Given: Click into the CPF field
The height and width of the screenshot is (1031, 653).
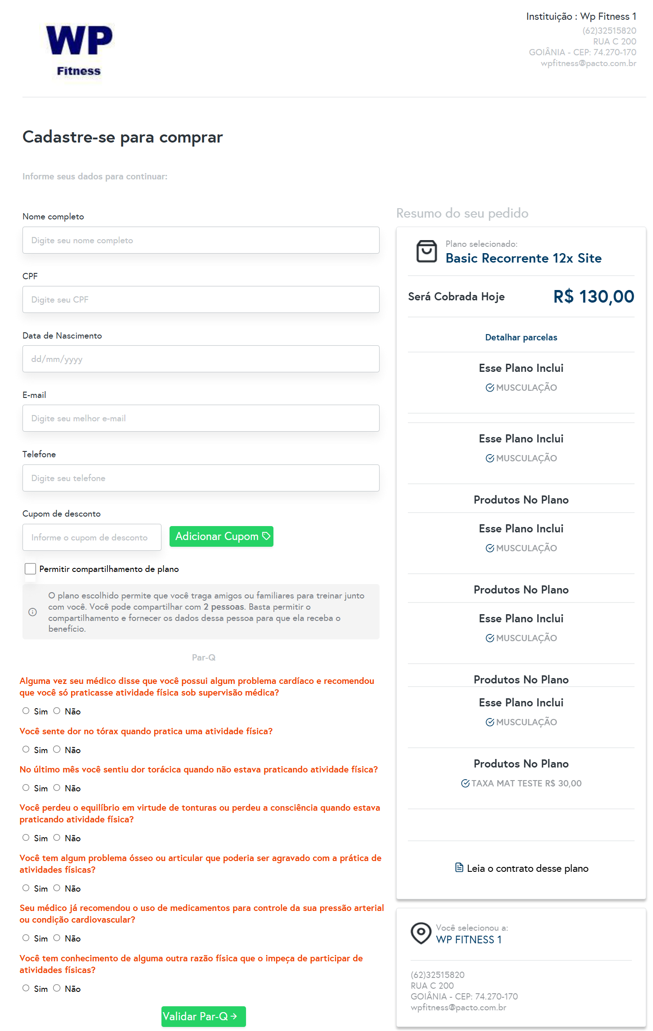Looking at the screenshot, I should tap(201, 299).
